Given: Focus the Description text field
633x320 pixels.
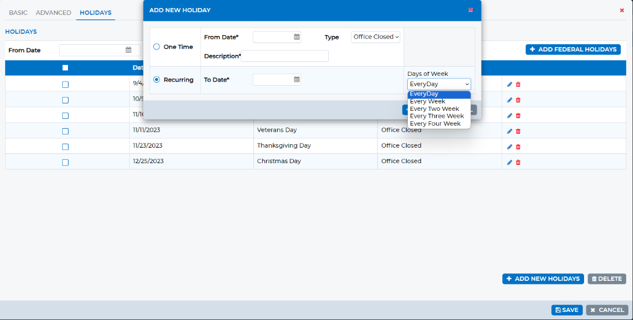Looking at the screenshot, I should pyautogui.click(x=285, y=56).
